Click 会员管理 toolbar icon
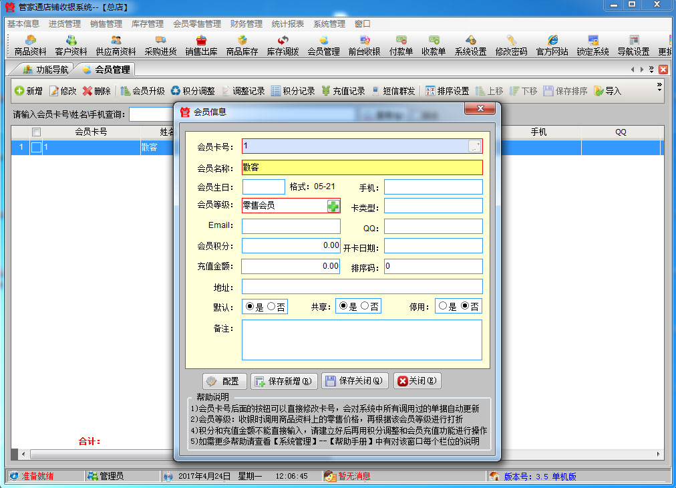The height and width of the screenshot is (488, 676). click(323, 45)
